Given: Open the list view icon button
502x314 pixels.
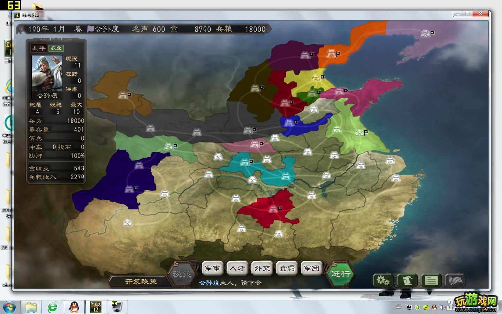Looking at the screenshot, I should point(431,281).
